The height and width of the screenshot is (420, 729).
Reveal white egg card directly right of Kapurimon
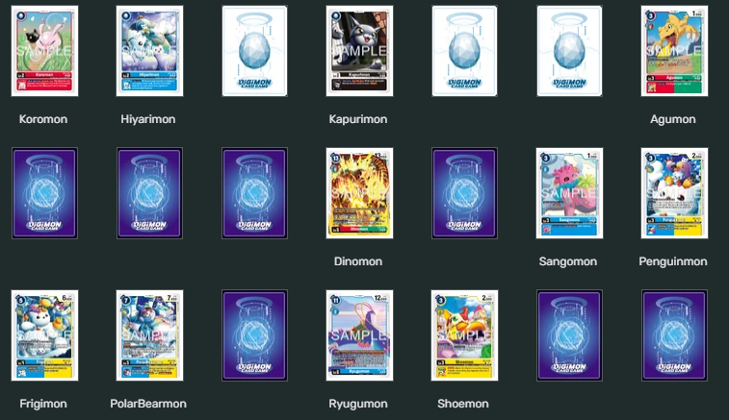(464, 51)
